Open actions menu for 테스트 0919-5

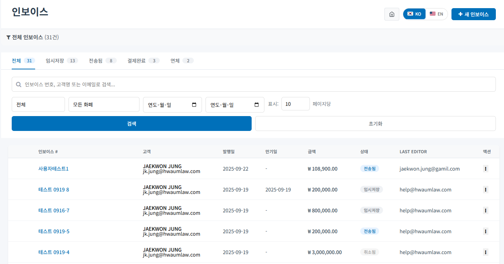(485, 231)
